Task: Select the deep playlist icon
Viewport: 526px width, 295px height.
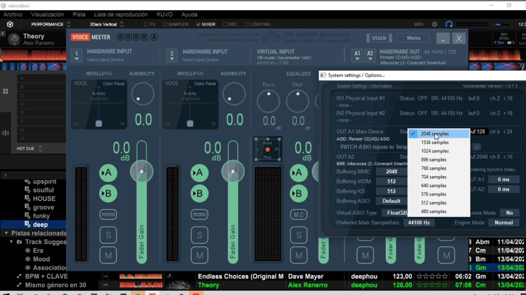Action: [x=28, y=224]
